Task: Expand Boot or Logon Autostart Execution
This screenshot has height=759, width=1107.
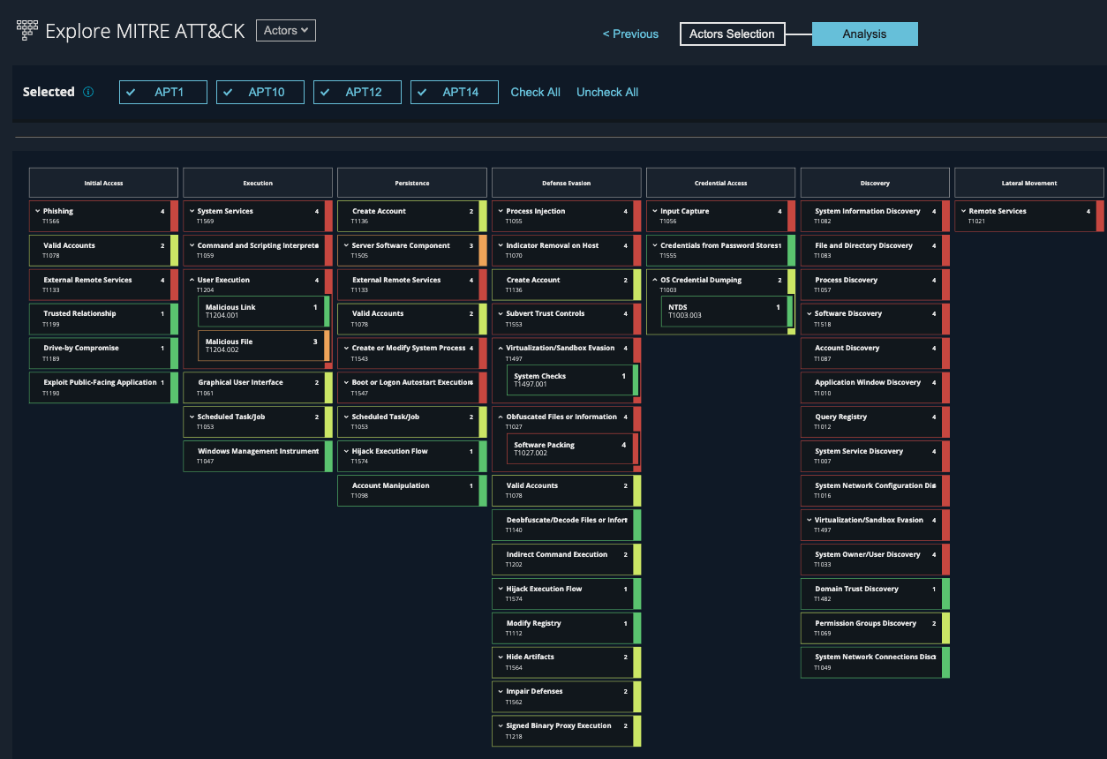Action: pyautogui.click(x=346, y=382)
